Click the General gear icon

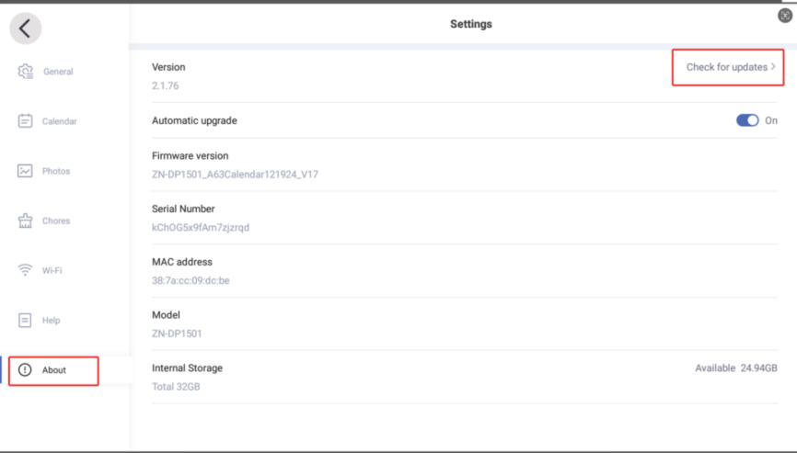click(x=26, y=72)
